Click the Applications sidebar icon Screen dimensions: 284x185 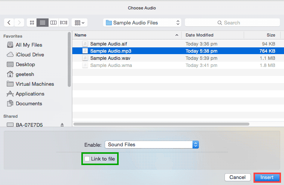pos(10,94)
